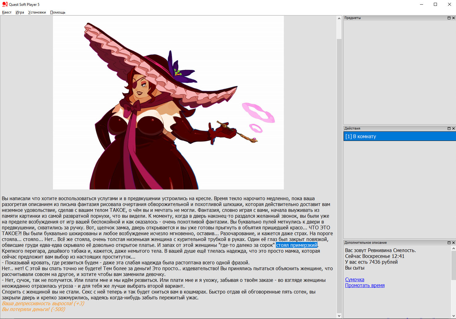The image size is (456, 319).
Task: Click the Промотать время link
Action: 365,285
